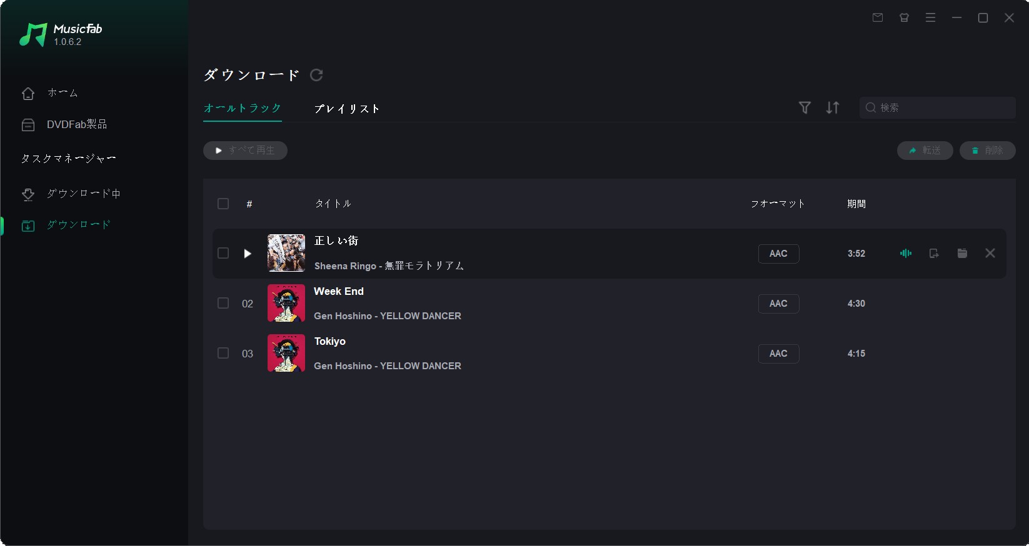Screen dimensions: 1029x546
Task: Click the transfer-to-device icon on 正しい街 row
Action: point(934,253)
